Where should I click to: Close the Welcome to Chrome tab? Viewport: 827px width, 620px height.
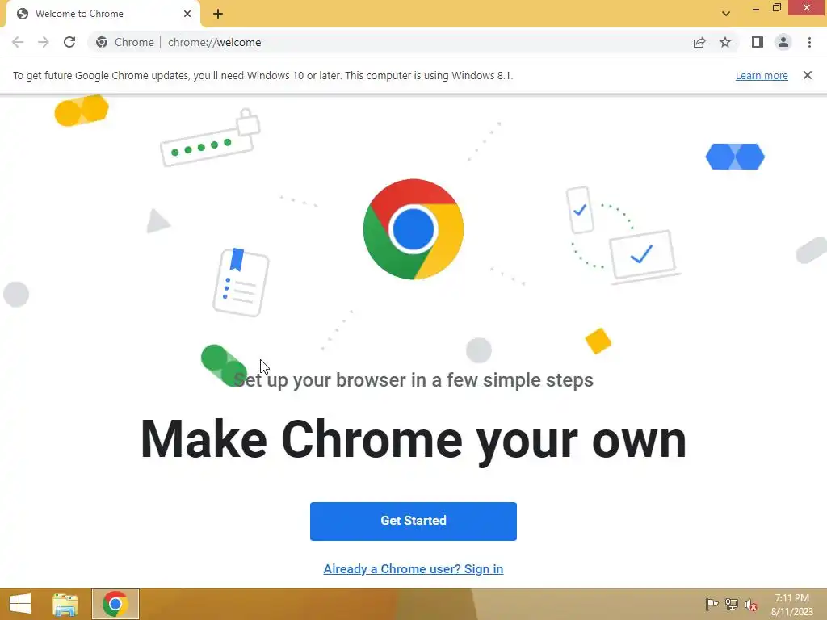click(187, 14)
